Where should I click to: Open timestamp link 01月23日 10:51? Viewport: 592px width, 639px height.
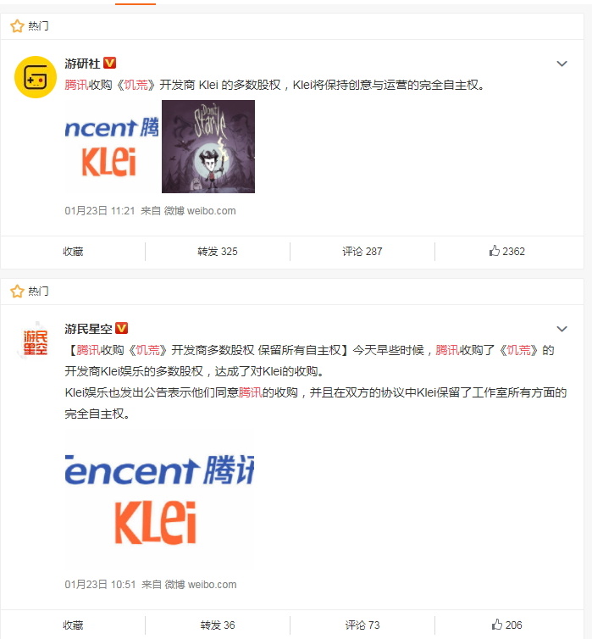point(100,585)
